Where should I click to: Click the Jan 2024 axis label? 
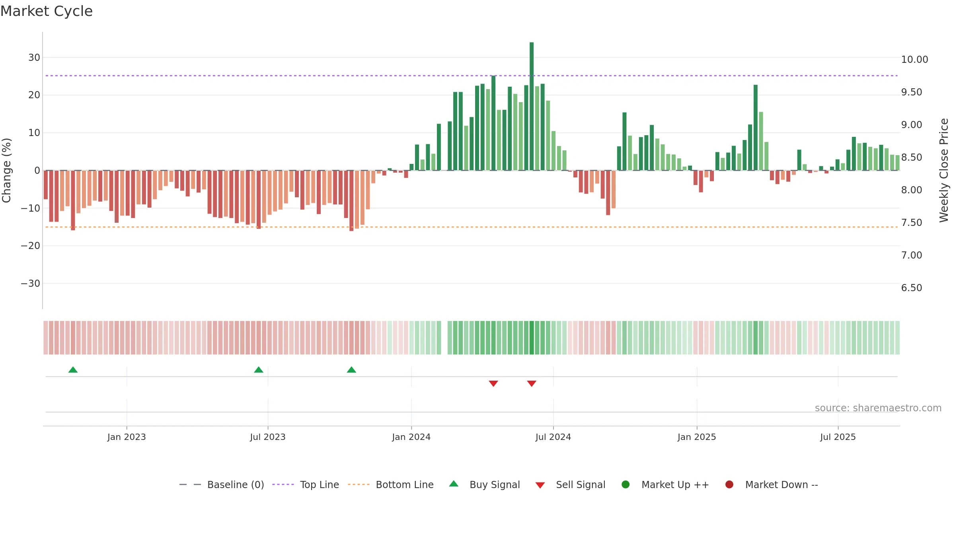point(411,437)
